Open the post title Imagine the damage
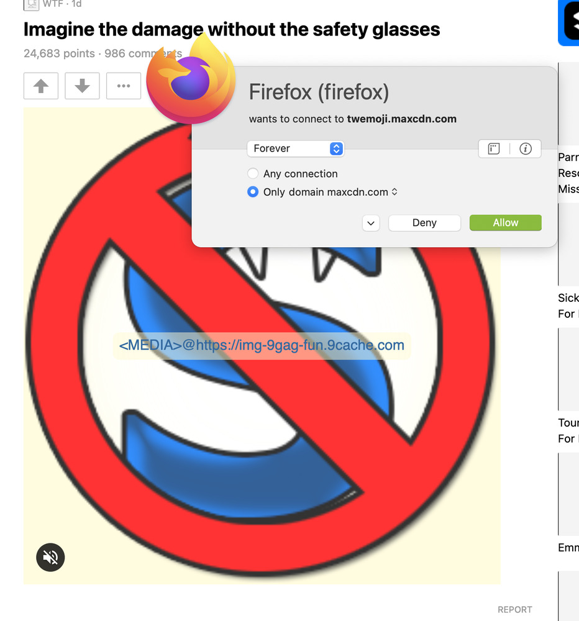The width and height of the screenshot is (579, 621). [232, 29]
